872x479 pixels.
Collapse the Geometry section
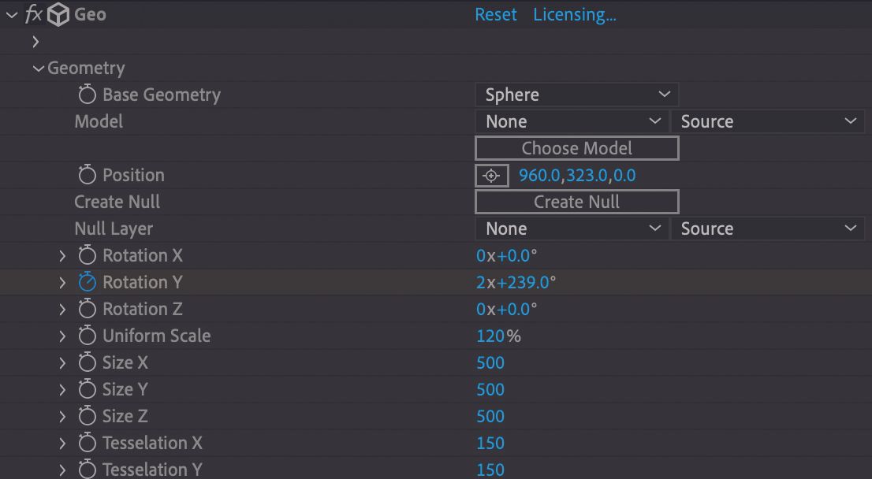(x=37, y=68)
